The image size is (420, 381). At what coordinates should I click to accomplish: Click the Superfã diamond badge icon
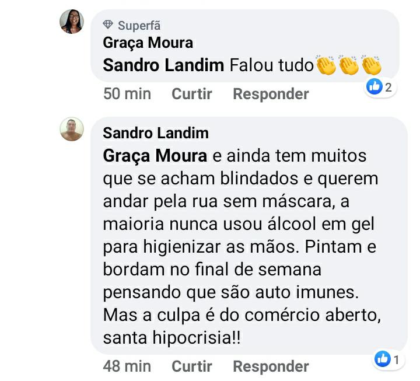108,25
